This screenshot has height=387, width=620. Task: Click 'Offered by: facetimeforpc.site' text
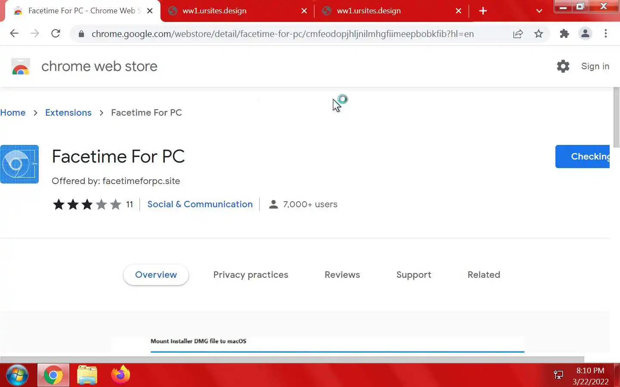click(116, 181)
